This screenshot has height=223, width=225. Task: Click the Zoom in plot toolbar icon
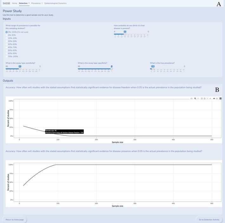point(202,98)
